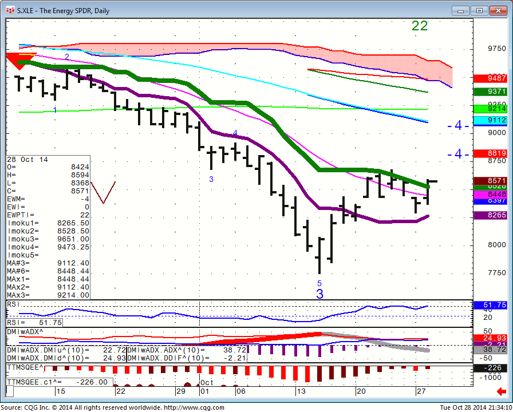Click the red scroll arrow beside the time axis
The image size is (513, 412).
coord(501,391)
